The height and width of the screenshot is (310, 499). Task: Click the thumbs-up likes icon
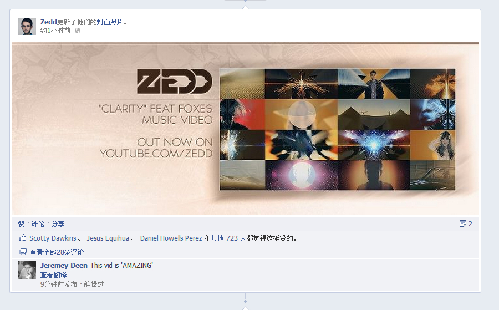point(22,237)
